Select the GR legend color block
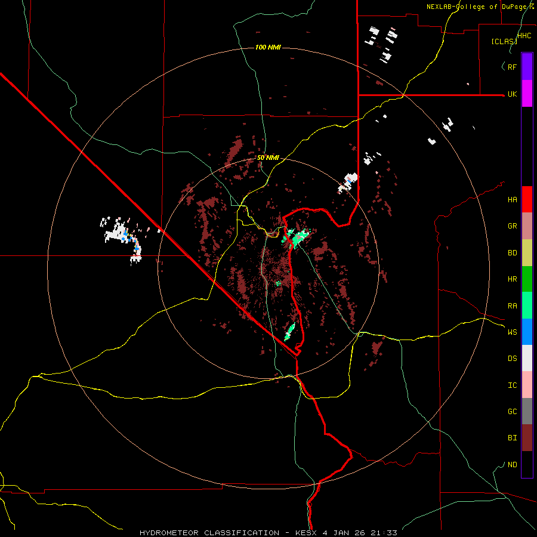Screen dimensions: 537x537 (527, 226)
